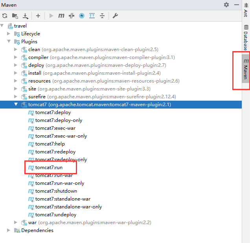Expand the install plugin
250x243 pixels.
(16, 73)
